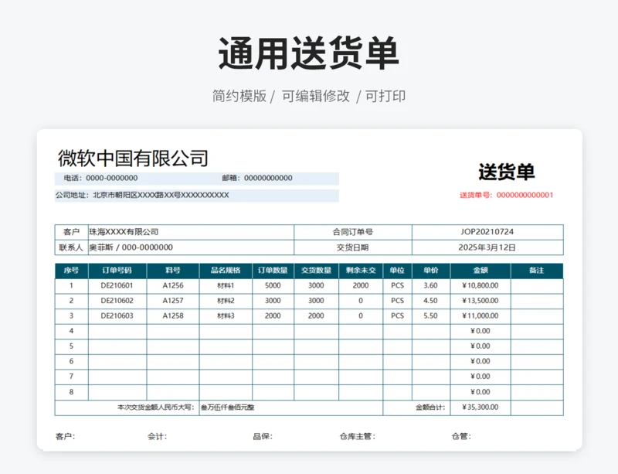618x474 pixels.
Task: Click the 客户 signature field at bottom
Action: [66, 437]
